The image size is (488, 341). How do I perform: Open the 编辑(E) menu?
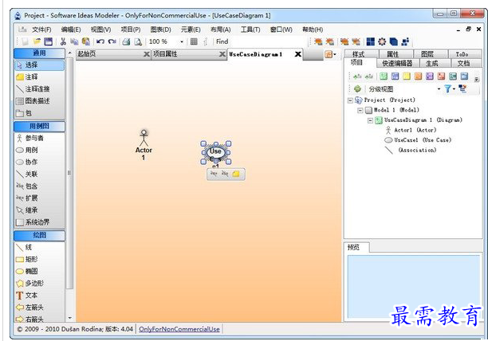pos(71,29)
